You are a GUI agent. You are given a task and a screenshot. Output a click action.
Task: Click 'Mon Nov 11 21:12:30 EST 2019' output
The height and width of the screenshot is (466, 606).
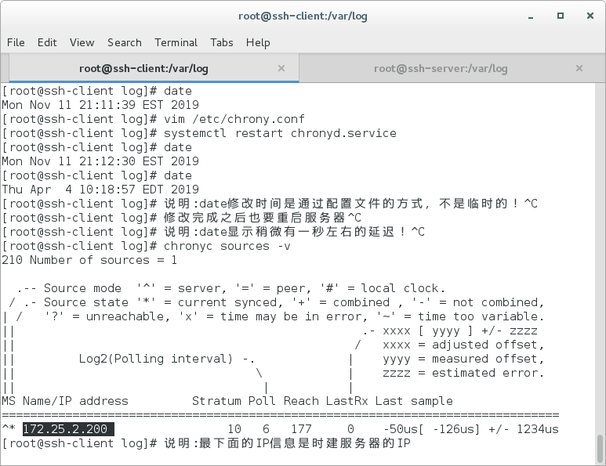coord(100,161)
